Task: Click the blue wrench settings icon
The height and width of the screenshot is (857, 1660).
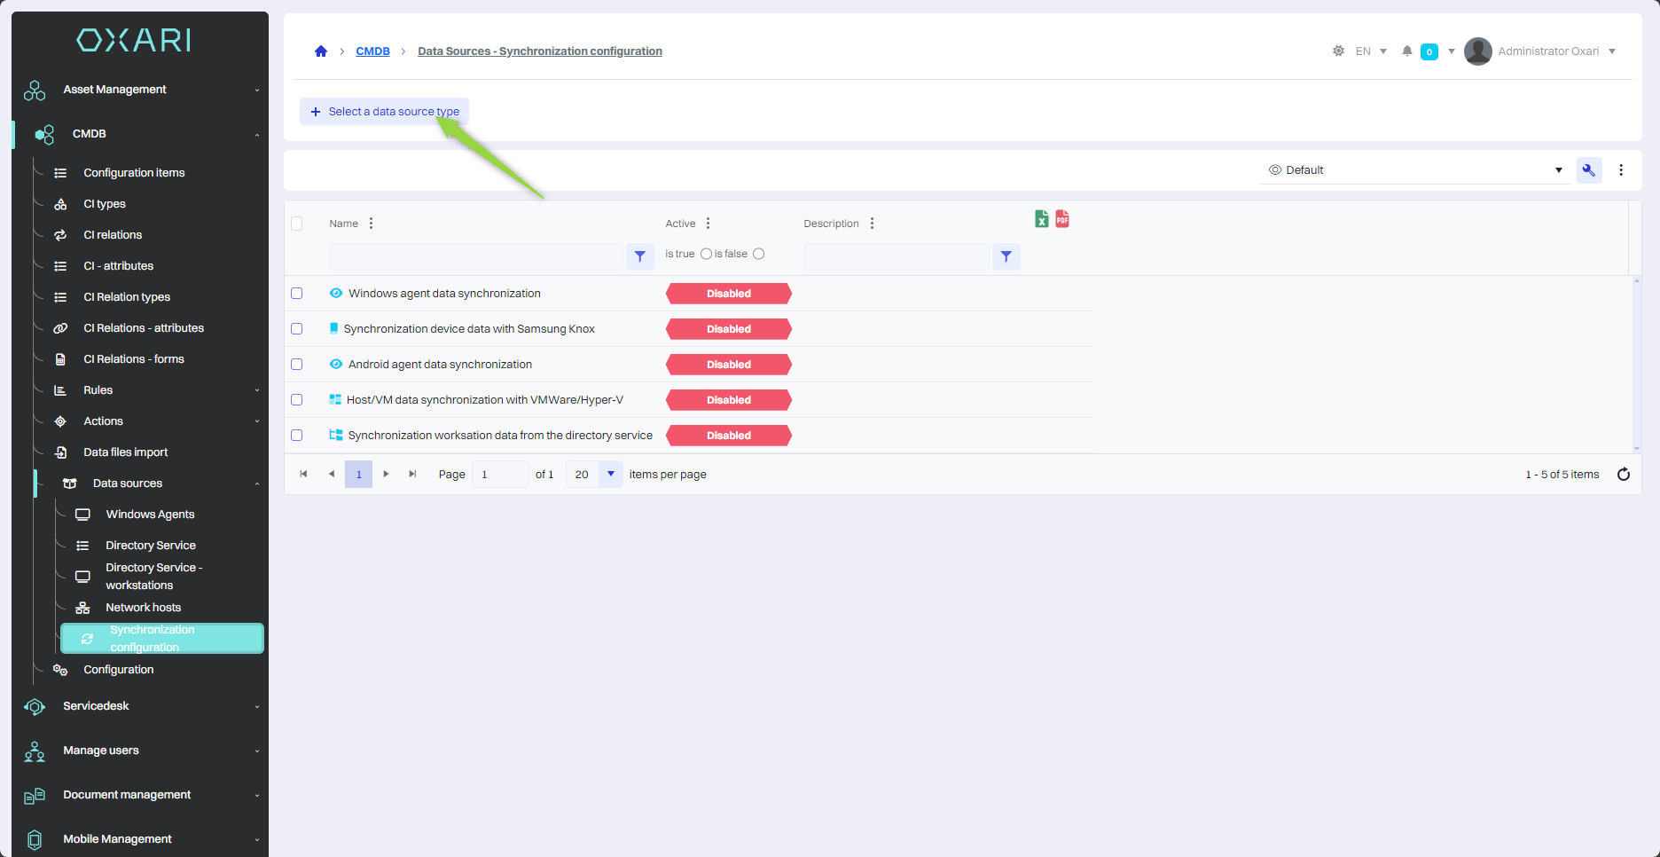Action: 1588,170
